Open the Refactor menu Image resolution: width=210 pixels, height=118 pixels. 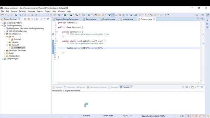click(x=22, y=11)
